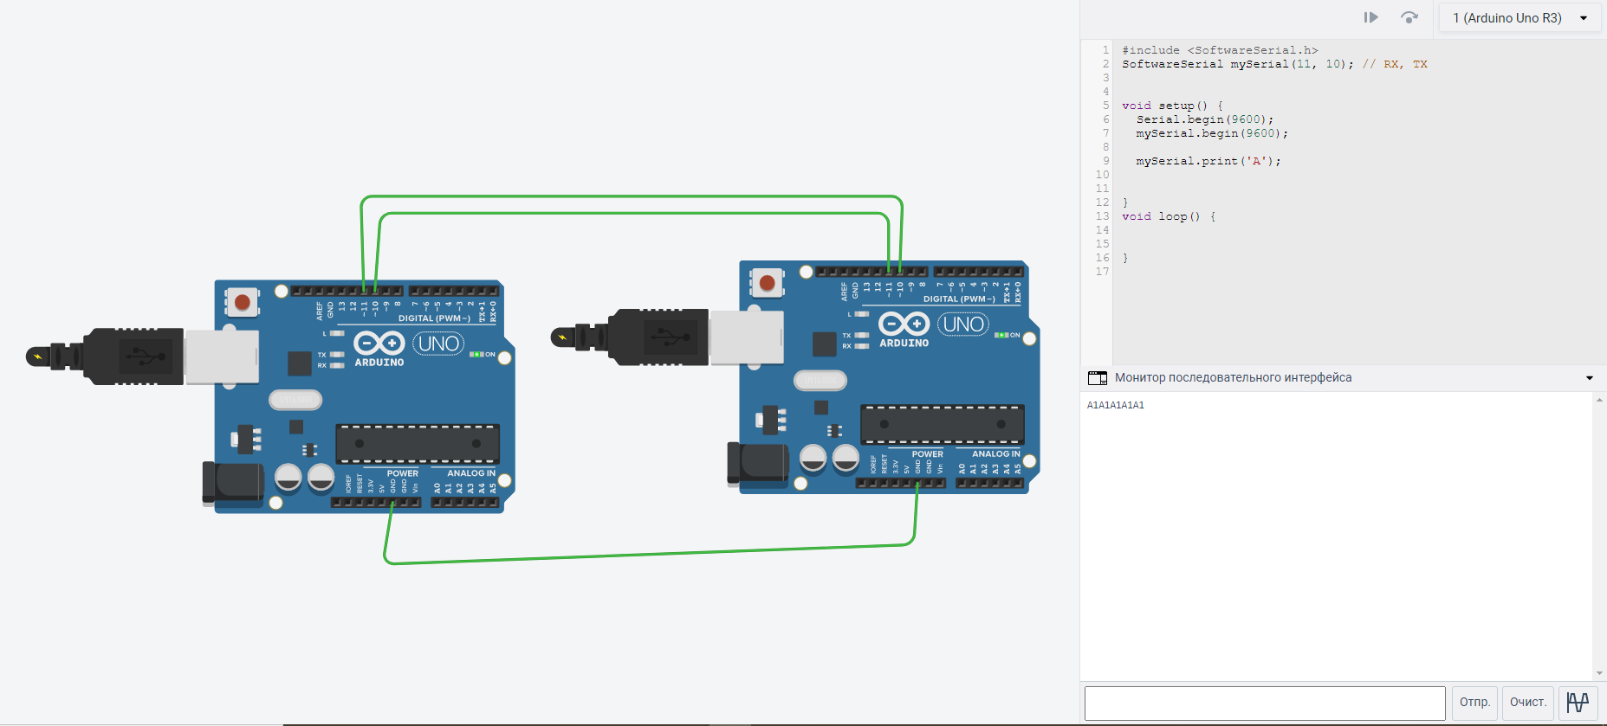Click the "ANALOG IN" label on right Arduino
The width and height of the screenshot is (1607, 726).
996,453
